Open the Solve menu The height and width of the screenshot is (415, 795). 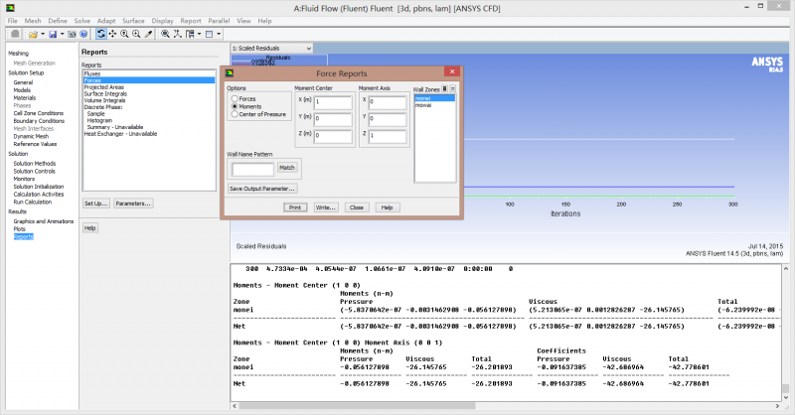coord(82,21)
